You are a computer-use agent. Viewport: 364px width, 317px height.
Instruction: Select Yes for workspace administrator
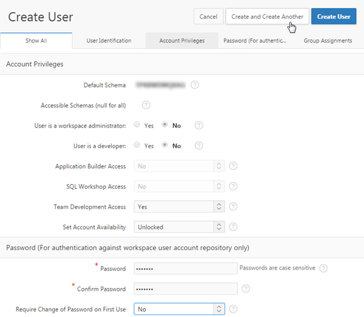point(137,125)
